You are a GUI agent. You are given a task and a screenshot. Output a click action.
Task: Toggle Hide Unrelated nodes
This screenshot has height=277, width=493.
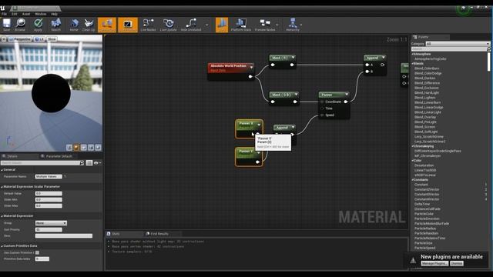[191, 25]
